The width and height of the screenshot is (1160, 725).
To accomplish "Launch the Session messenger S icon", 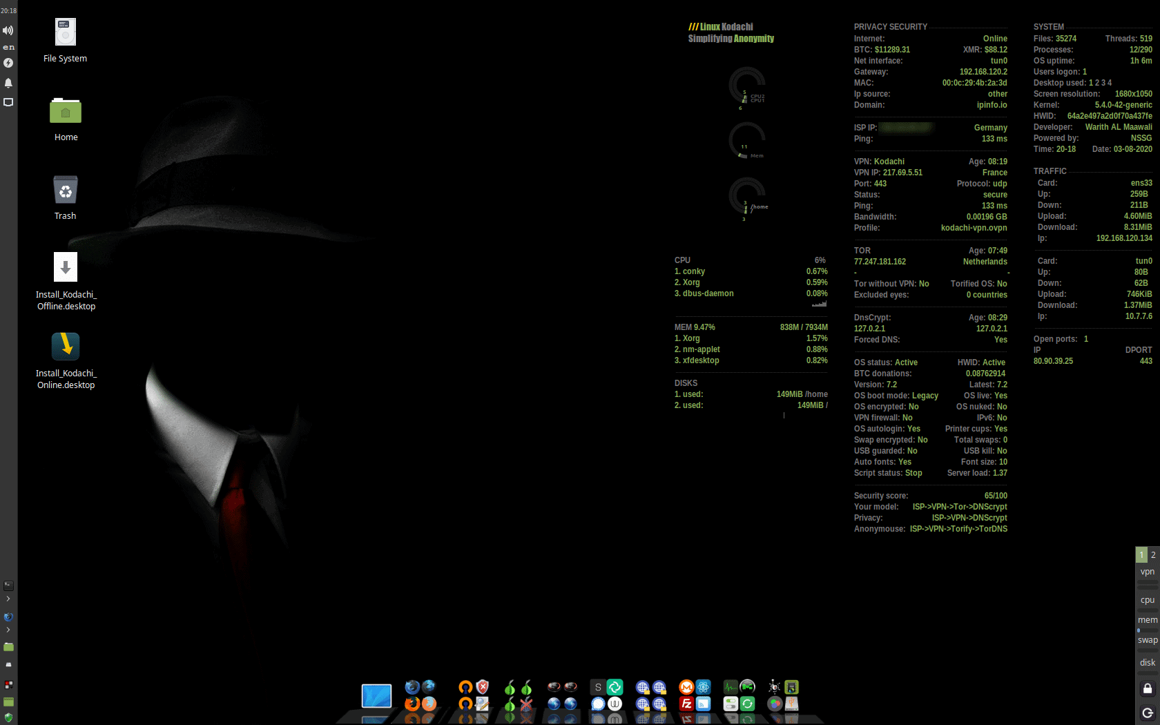I will point(598,687).
